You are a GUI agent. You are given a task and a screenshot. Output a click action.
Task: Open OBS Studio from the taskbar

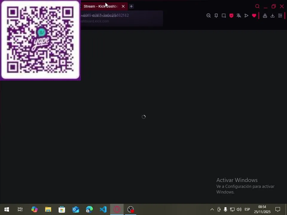tap(131, 209)
